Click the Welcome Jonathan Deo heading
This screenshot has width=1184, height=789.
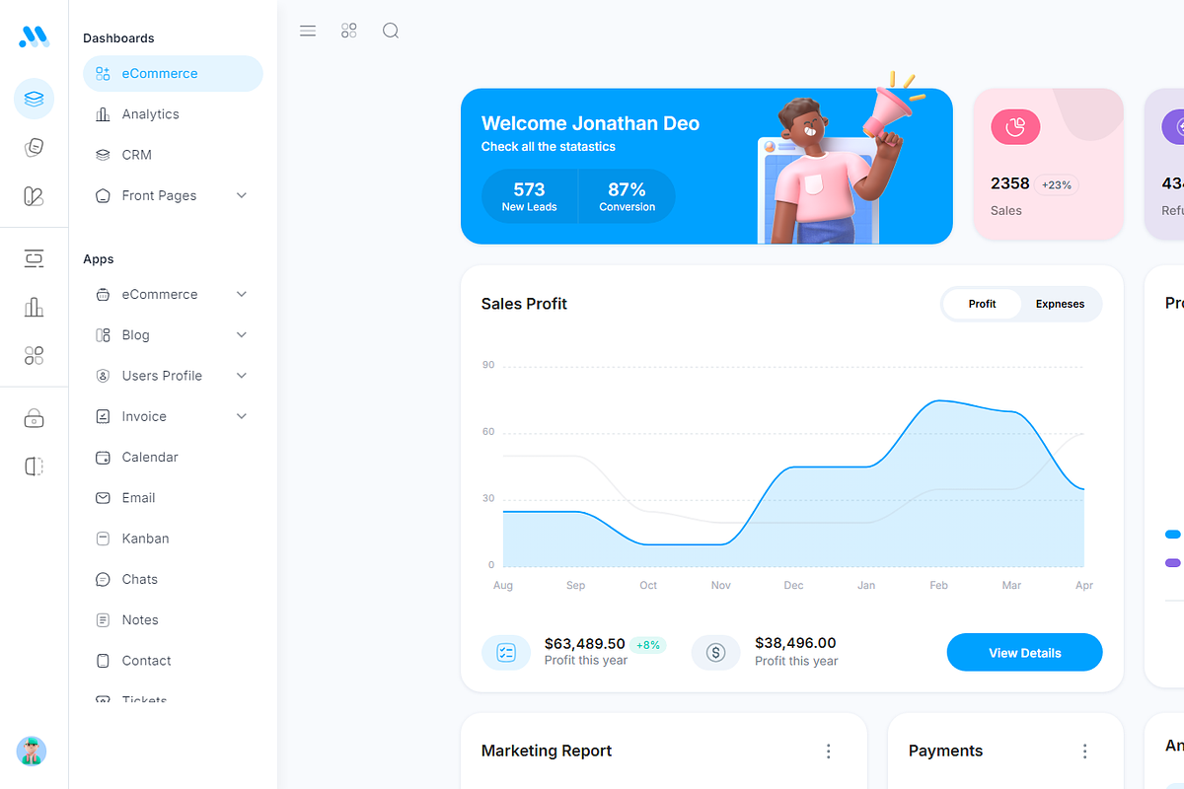590,123
